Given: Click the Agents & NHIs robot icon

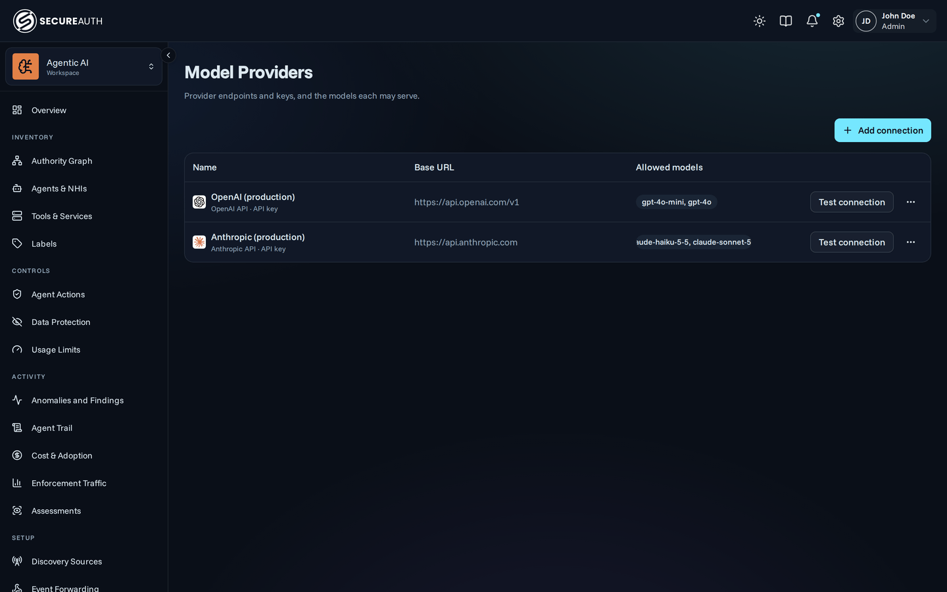Looking at the screenshot, I should (x=17, y=188).
